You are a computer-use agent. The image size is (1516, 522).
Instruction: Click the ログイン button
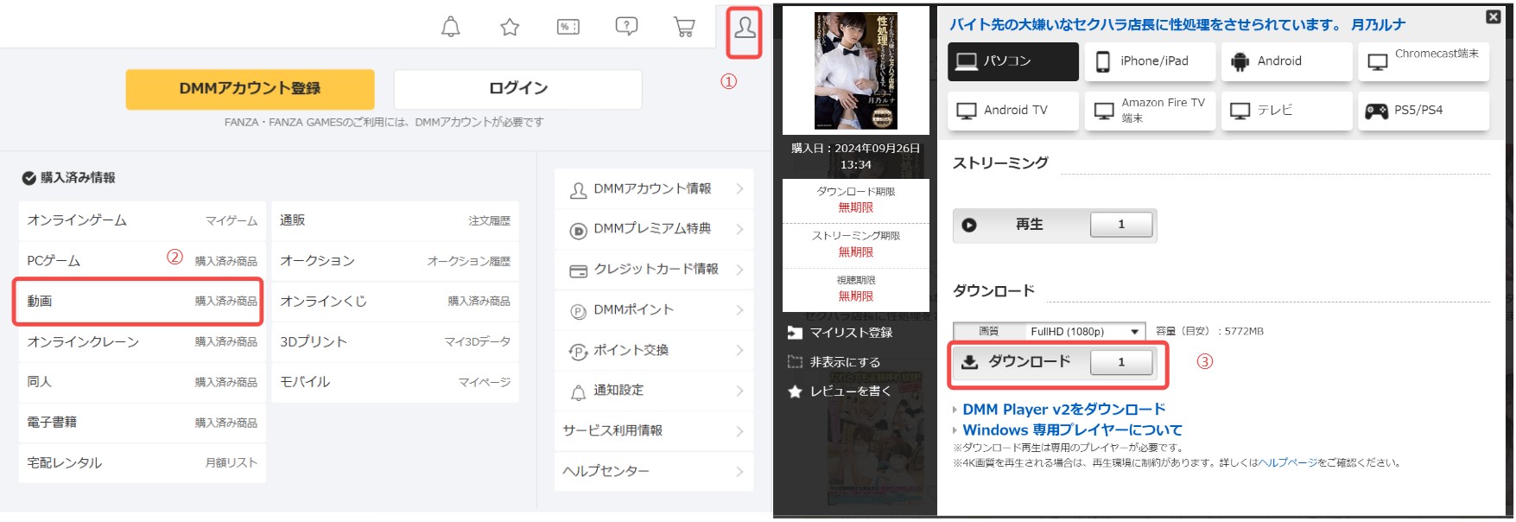click(x=518, y=89)
